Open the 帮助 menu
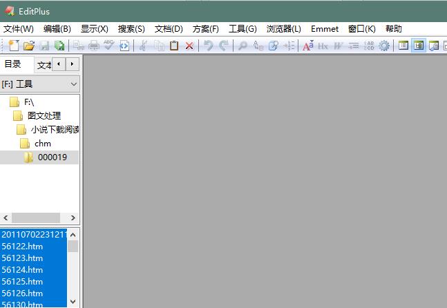 click(394, 29)
